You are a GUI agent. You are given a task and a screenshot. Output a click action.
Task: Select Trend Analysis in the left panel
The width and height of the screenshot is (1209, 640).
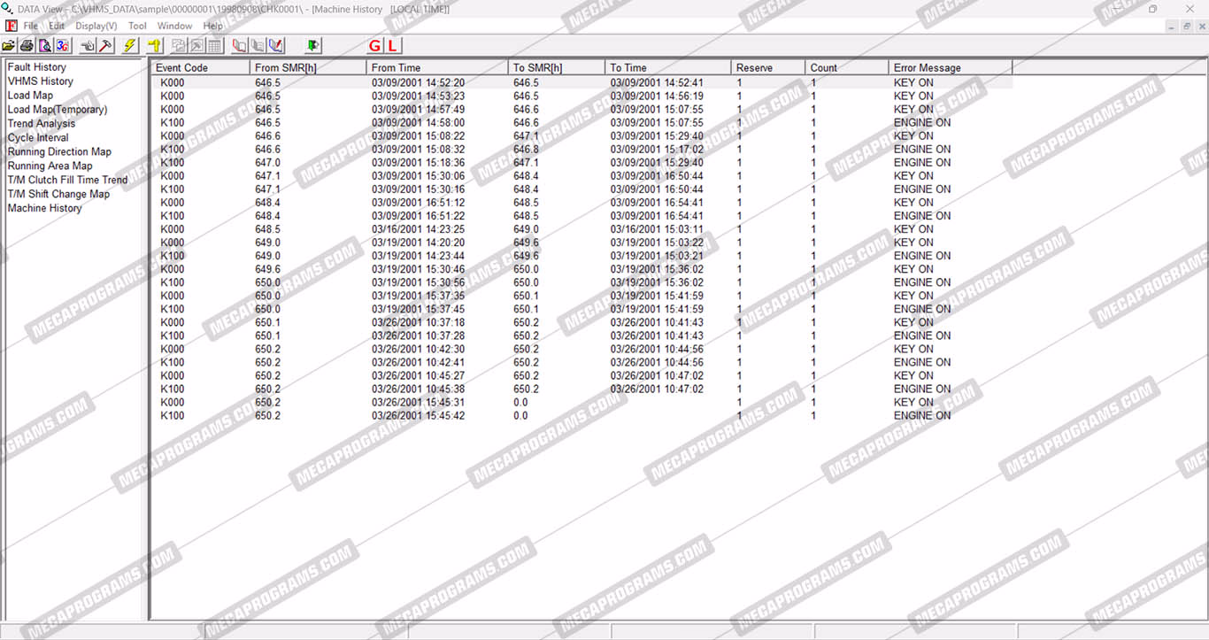(x=42, y=124)
